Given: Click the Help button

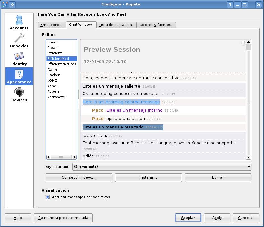Looking at the screenshot, I should coord(18,218).
